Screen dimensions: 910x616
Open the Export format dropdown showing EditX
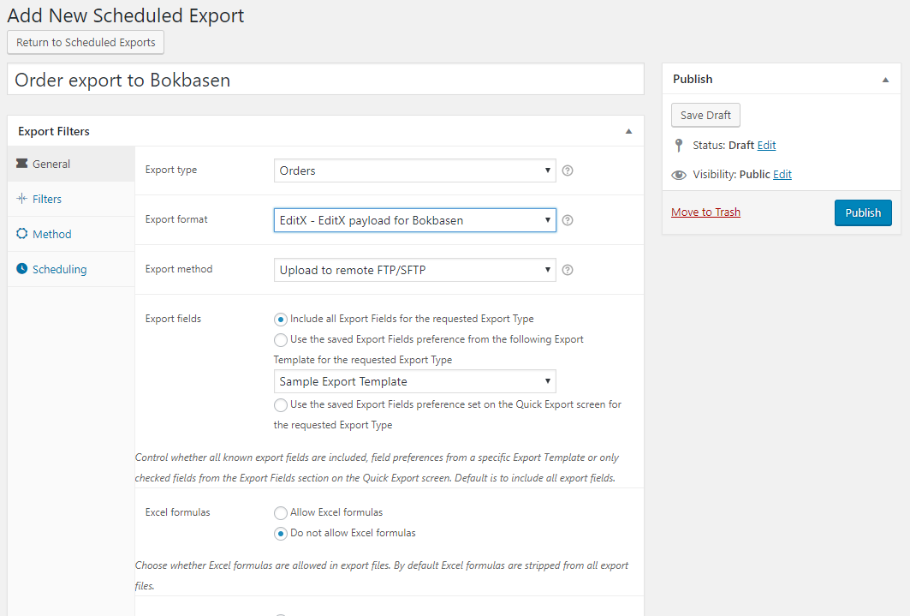point(414,220)
